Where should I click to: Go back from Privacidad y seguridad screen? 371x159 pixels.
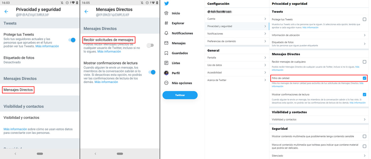[6, 11]
